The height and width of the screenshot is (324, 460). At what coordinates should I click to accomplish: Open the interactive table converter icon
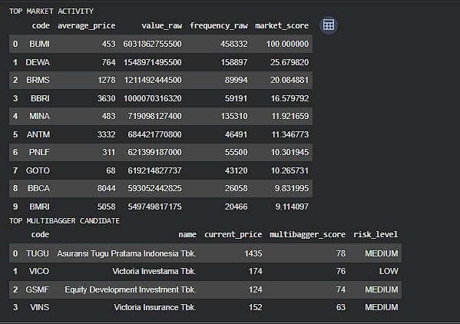pos(329,25)
